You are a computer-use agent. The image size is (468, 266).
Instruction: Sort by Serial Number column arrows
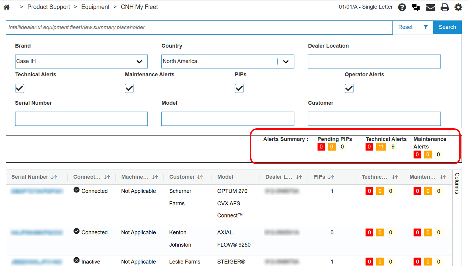click(54, 177)
